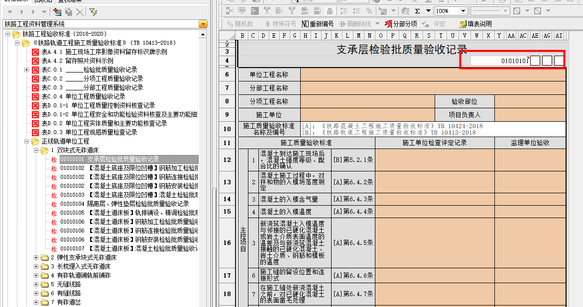
Task: Expand the 3 长枕埋入式无砟道床 node
Action: click(36, 266)
